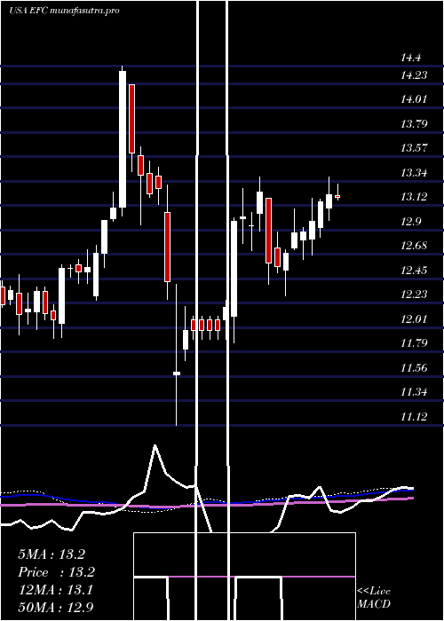
Task: Click the 11.56 price axis label
Action: (414, 368)
